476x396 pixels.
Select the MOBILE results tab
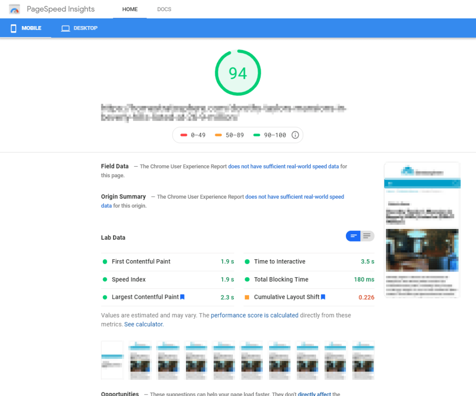pos(26,28)
